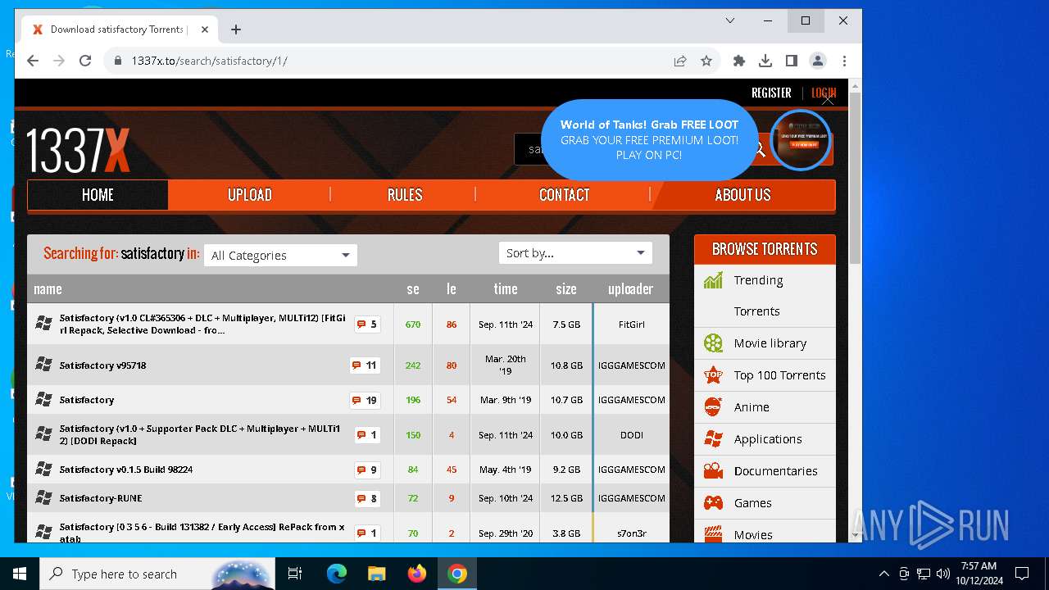Screen dimensions: 1049x590
Task: Open Satisfactory v0.1.5 Build 98224 torrent
Action: click(125, 470)
